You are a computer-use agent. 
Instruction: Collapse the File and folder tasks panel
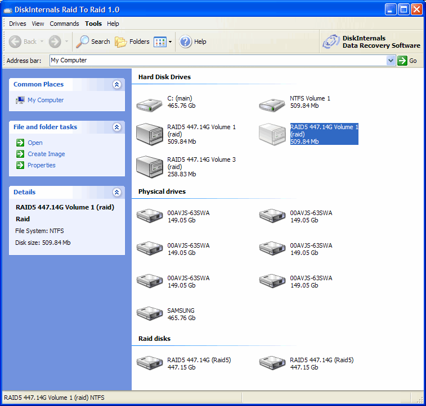point(117,127)
